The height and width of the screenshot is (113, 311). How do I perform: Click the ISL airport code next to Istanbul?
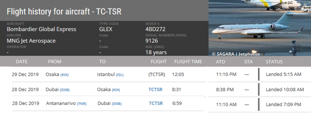tap(120, 75)
